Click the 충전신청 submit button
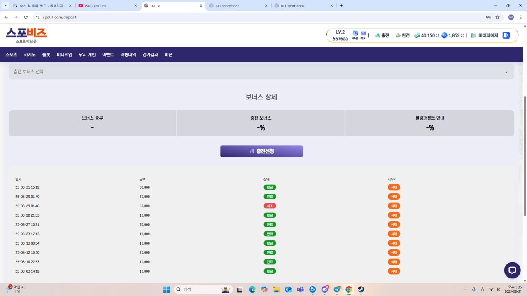 [261, 151]
